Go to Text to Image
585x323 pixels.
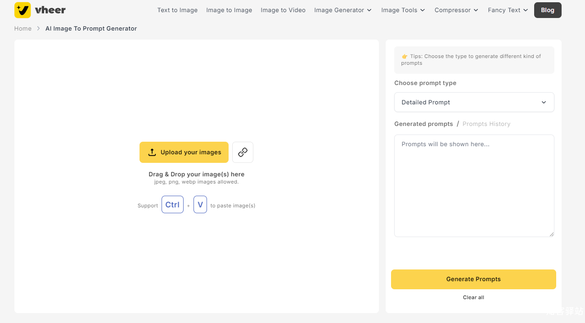pyautogui.click(x=177, y=10)
